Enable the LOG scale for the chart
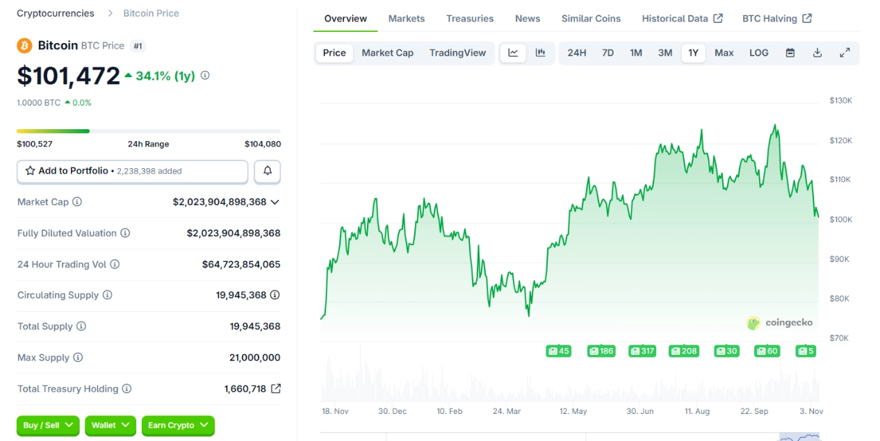This screenshot has width=880, height=441. 758,52
